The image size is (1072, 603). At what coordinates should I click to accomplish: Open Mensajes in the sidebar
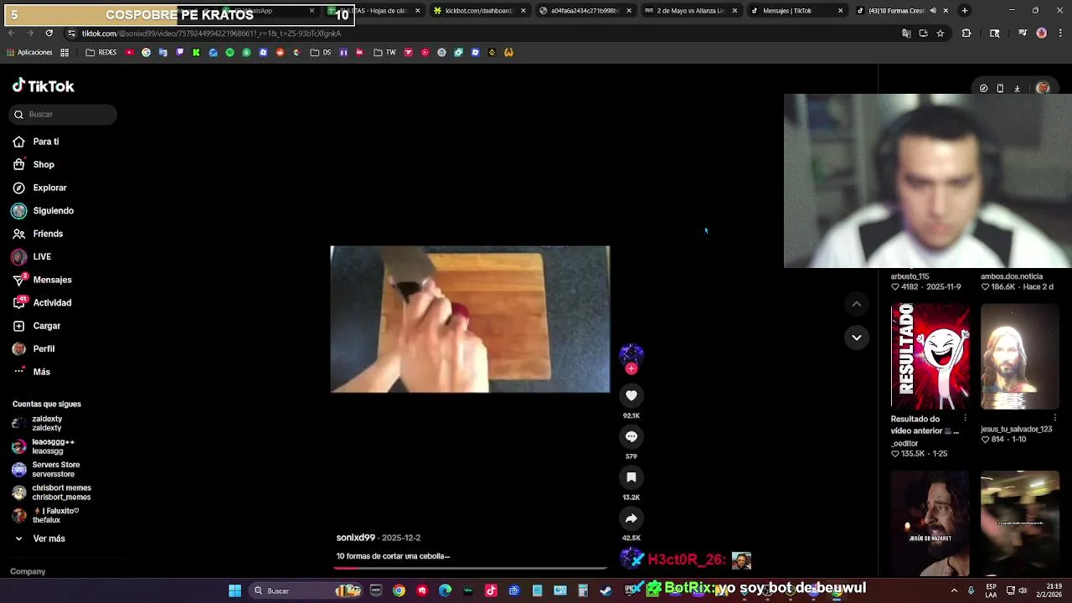pos(42,280)
